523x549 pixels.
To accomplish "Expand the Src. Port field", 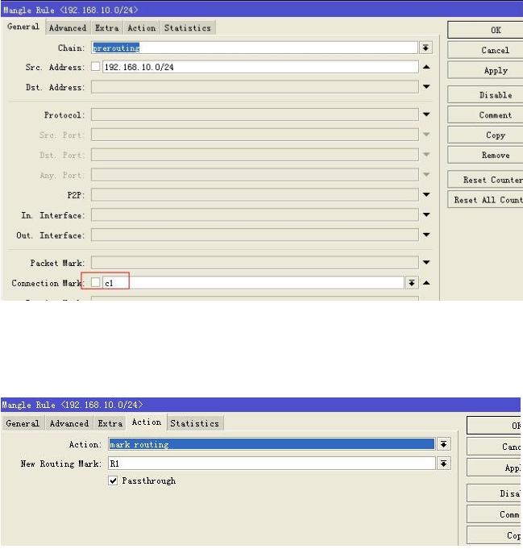I will 426,134.
